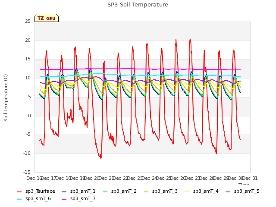The width and height of the screenshot is (276, 207).
Task: Click the green sp3_smT_2 legend swatch
Action: click(x=105, y=191)
